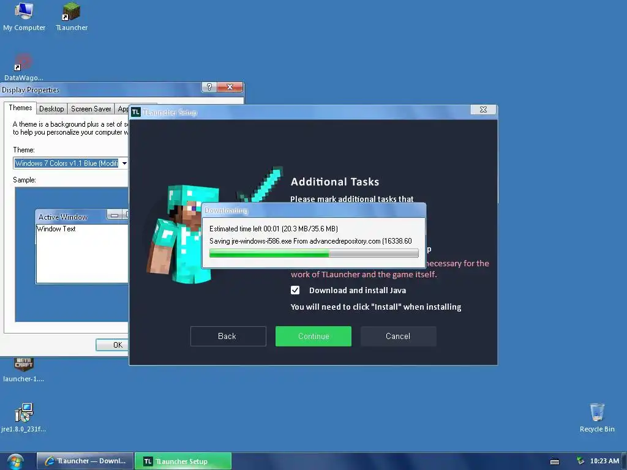
Task: Click OK in Display Properties
Action: pyautogui.click(x=113, y=345)
